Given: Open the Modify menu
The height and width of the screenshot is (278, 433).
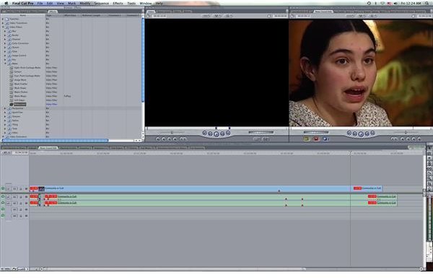Looking at the screenshot, I should 84,4.
